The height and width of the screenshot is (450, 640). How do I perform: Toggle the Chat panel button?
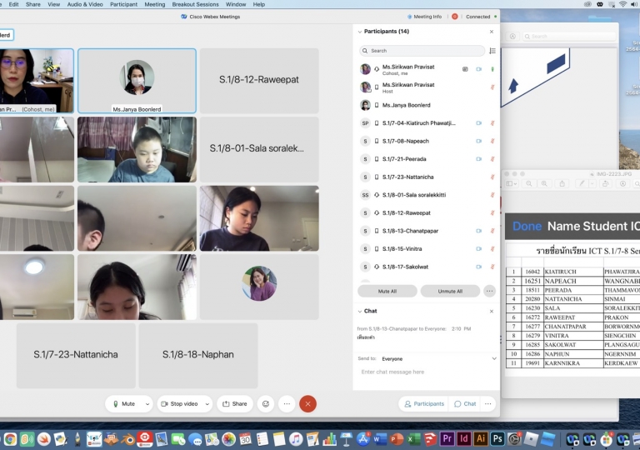465,404
